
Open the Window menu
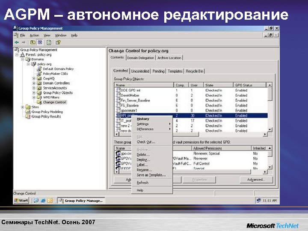(x=60, y=36)
